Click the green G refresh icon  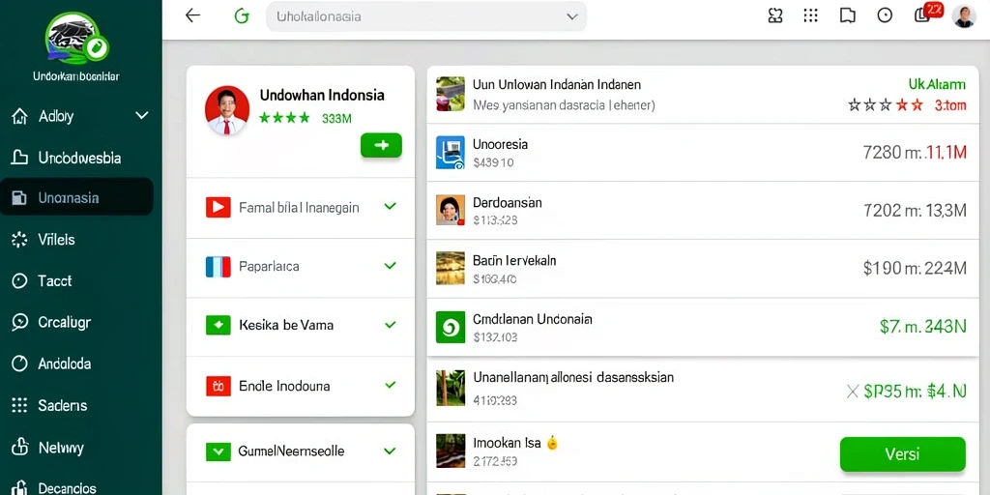tap(241, 16)
